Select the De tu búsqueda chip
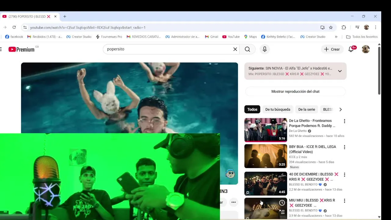The image size is (391, 220). coord(278,109)
